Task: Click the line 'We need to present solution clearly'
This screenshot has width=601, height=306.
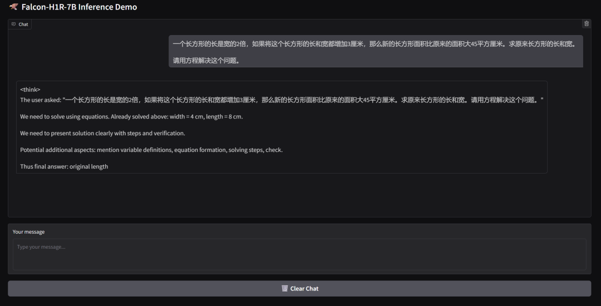Action: pyautogui.click(x=103, y=134)
